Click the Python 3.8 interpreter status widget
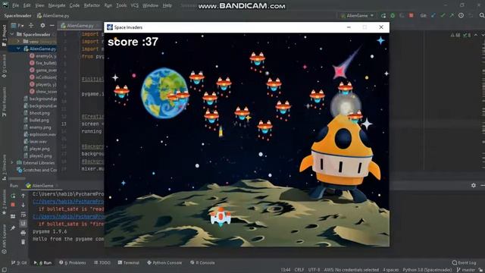485x273 pixels. (427, 270)
